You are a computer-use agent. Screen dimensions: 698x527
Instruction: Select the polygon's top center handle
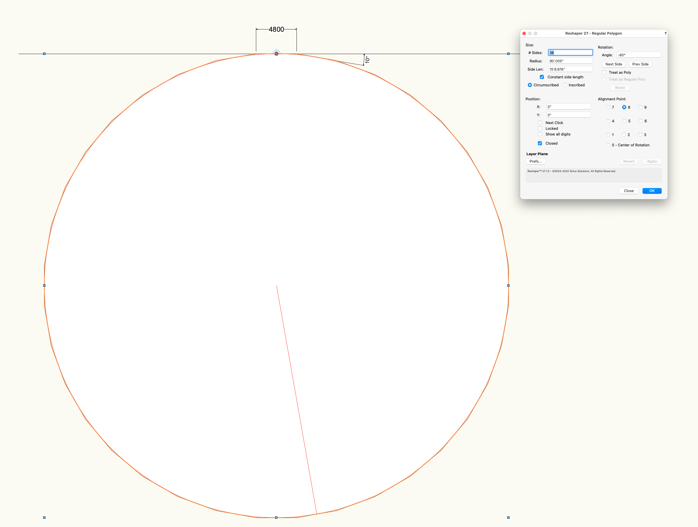pyautogui.click(x=276, y=54)
